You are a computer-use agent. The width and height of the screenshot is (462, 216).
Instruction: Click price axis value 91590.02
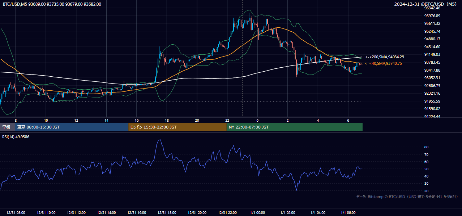432,109
